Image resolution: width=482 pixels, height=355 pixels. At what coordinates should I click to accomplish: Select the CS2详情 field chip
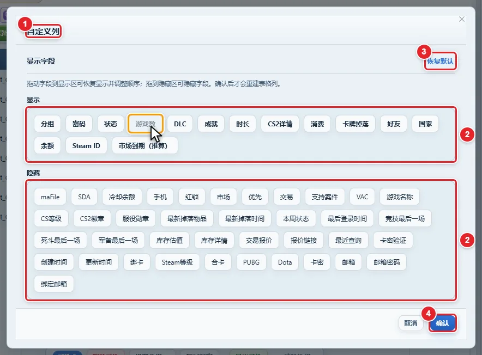click(280, 124)
